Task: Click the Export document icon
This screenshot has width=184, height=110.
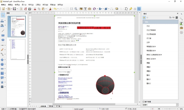Action: pos(21,9)
